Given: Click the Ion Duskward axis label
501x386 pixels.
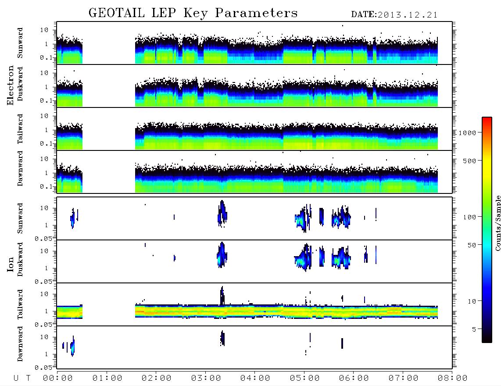Looking at the screenshot, I should (20, 259).
